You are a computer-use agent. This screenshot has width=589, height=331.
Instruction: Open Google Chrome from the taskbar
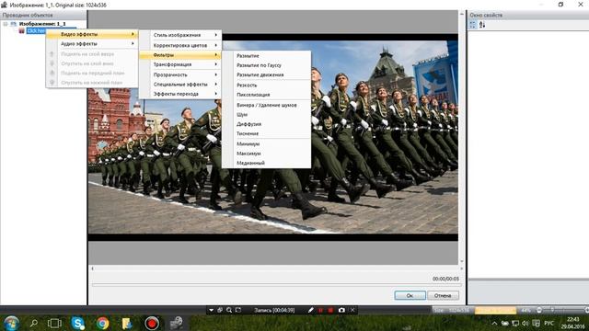point(102,323)
